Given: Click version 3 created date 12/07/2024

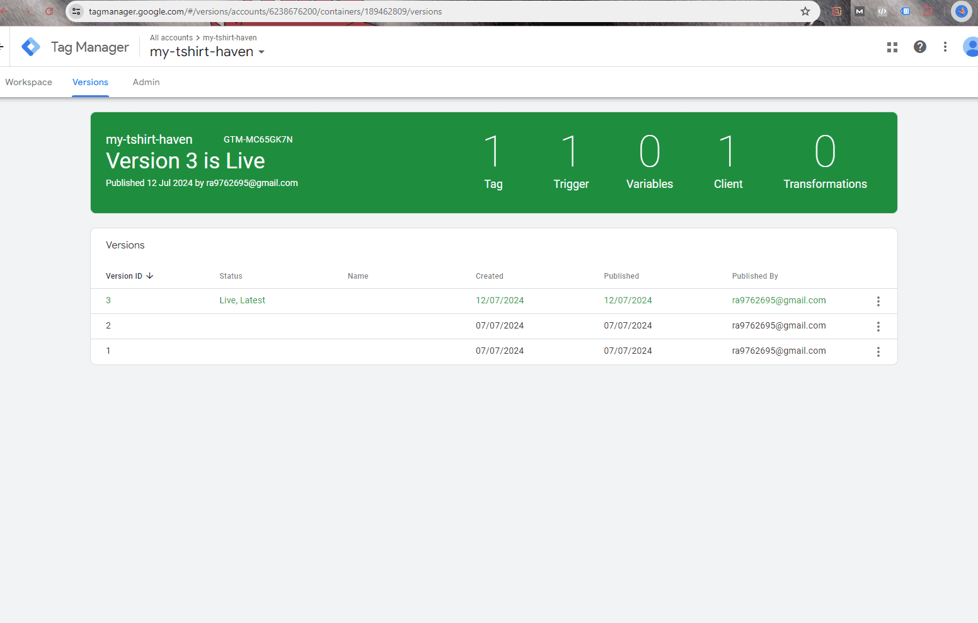Looking at the screenshot, I should point(500,300).
